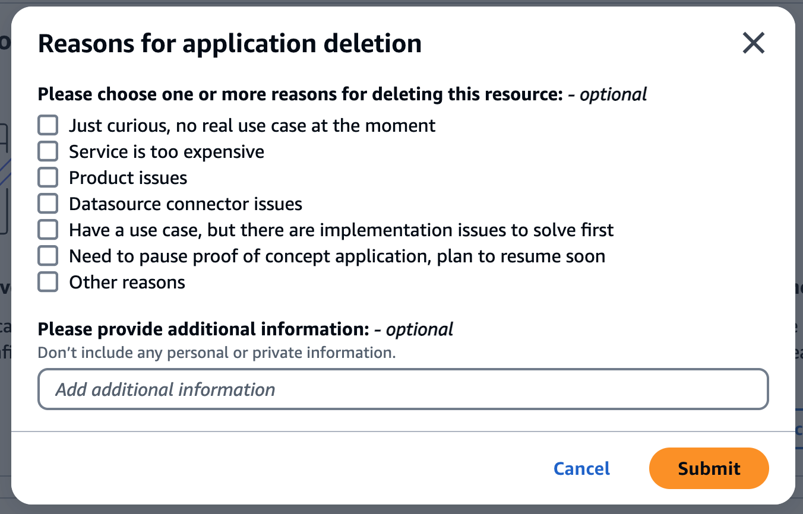Click the 'Have a use case' option text

(341, 230)
